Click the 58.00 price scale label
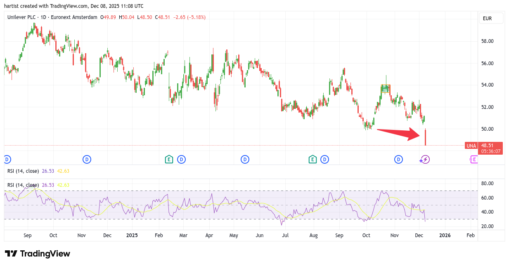509x266 pixels. [488, 41]
